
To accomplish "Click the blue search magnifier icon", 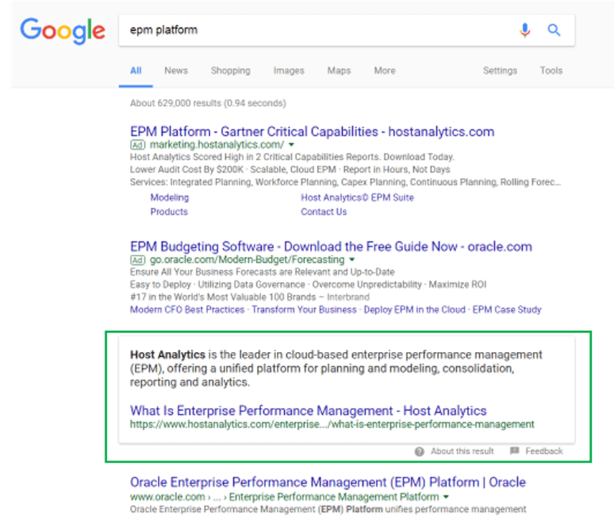I will click(554, 29).
